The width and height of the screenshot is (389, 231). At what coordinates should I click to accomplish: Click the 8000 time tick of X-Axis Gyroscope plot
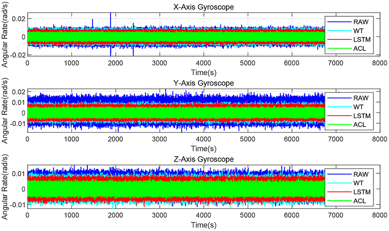pos(379,63)
